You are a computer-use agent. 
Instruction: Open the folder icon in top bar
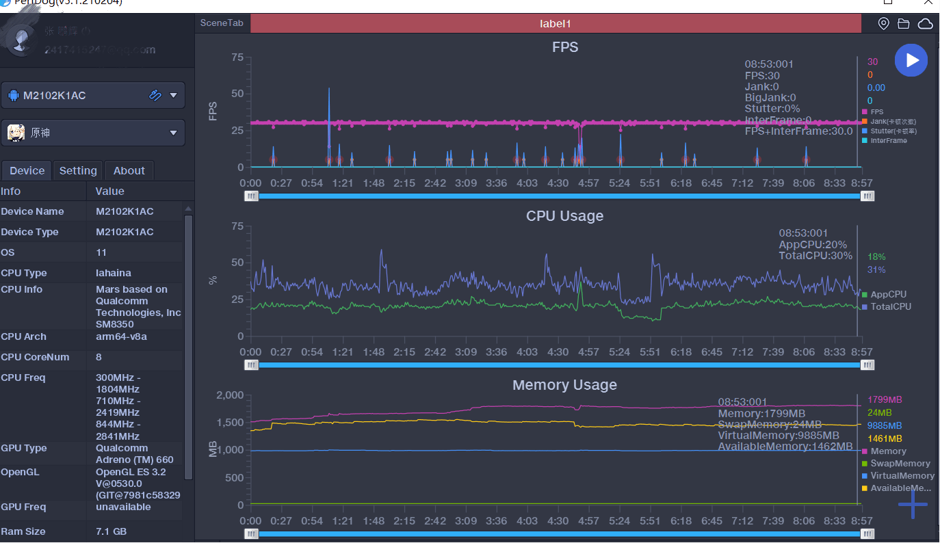point(904,24)
